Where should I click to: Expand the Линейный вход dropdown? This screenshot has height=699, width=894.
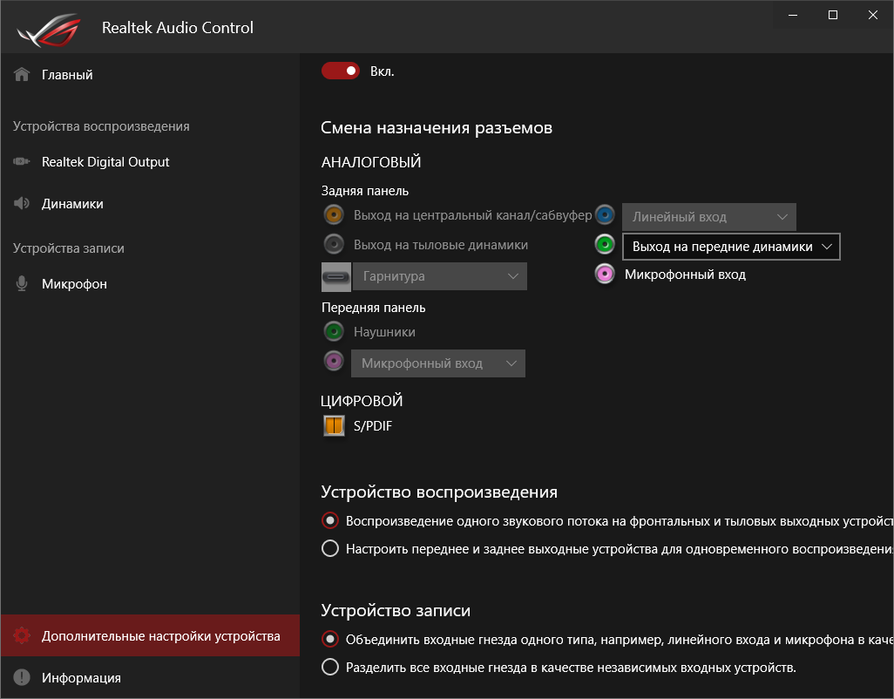coord(708,217)
